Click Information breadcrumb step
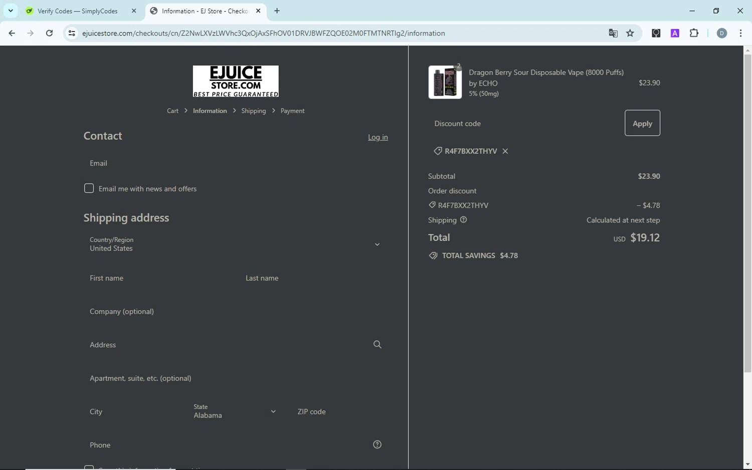This screenshot has width=752, height=470. coord(210,111)
